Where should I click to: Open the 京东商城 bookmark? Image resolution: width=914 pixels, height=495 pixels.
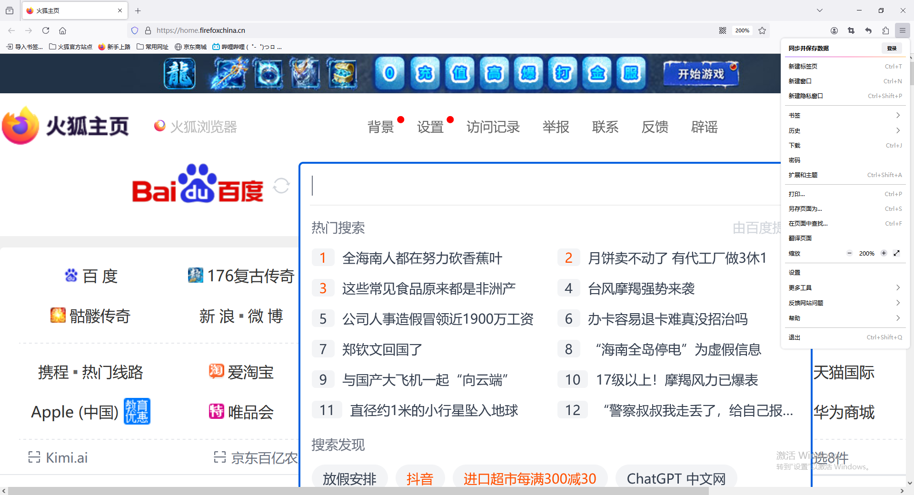190,47
